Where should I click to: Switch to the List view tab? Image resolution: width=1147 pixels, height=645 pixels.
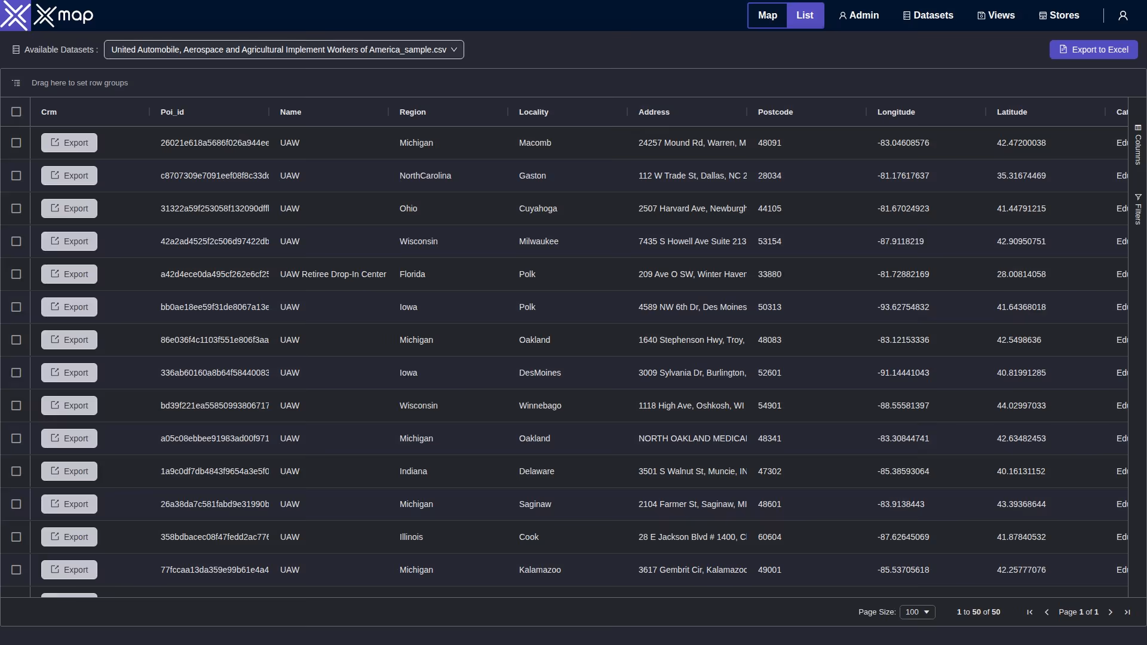point(805,16)
